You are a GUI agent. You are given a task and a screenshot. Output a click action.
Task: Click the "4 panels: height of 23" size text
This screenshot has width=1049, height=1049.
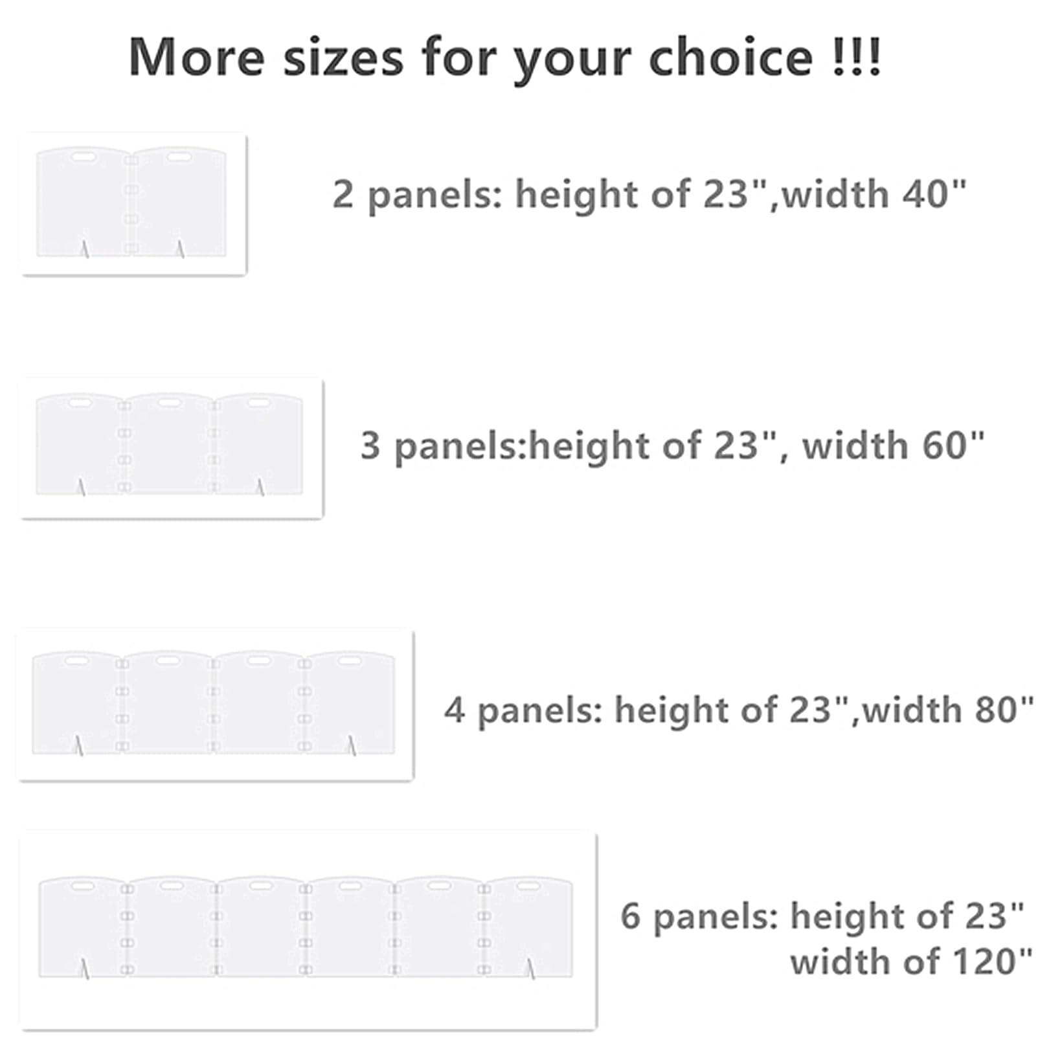[738, 709]
